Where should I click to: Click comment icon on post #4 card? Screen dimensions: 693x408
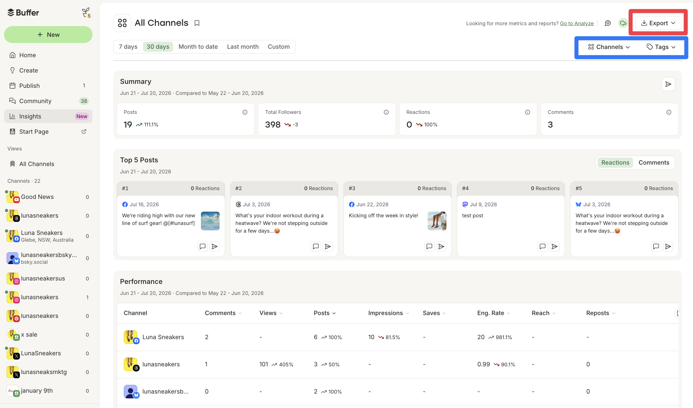click(x=543, y=246)
